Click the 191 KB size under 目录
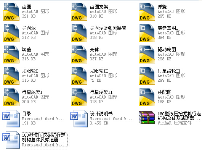The width and height of the screenshot is (202, 152). (29, 123)
